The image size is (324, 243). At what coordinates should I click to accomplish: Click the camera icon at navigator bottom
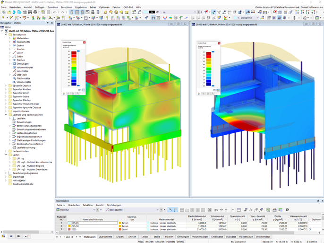coord(19,236)
